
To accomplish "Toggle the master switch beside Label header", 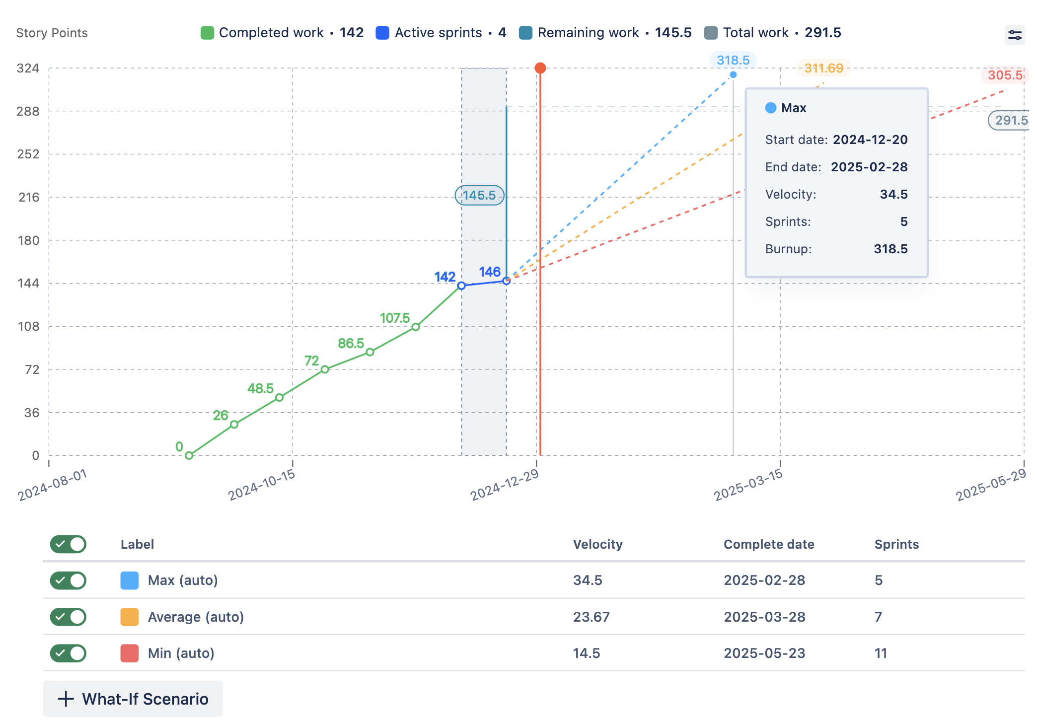I will tap(68, 544).
